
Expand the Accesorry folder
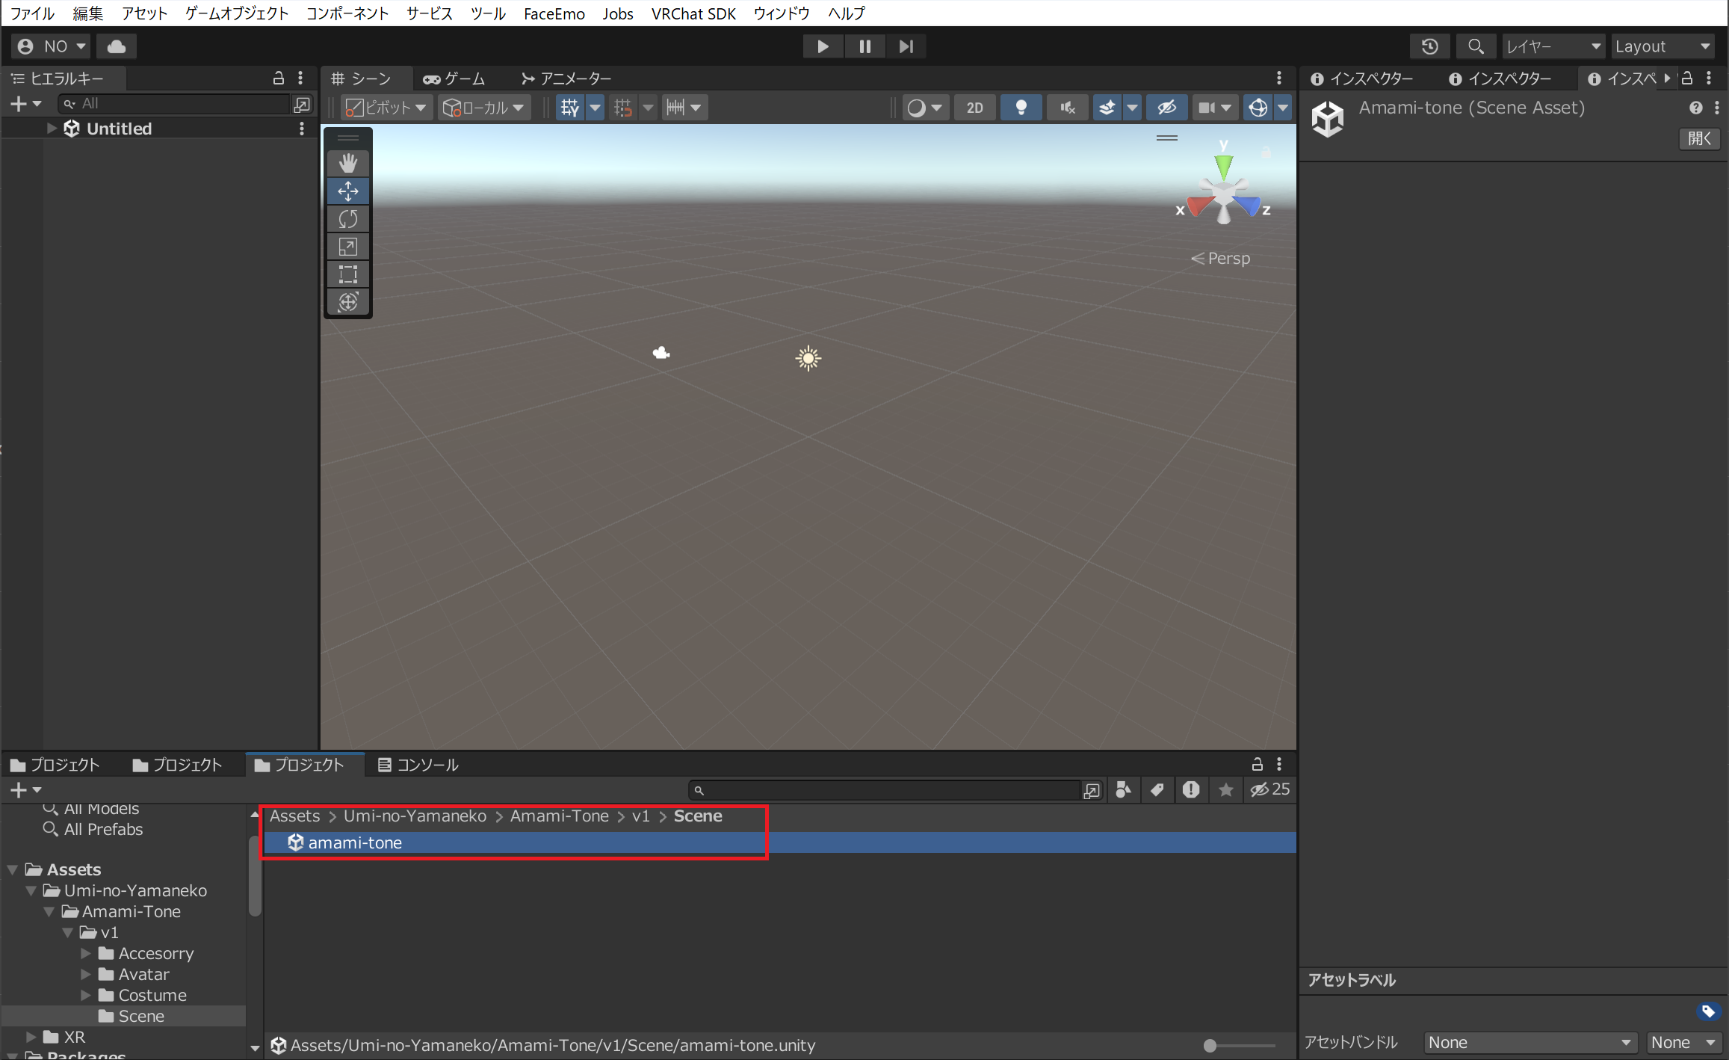coord(86,954)
